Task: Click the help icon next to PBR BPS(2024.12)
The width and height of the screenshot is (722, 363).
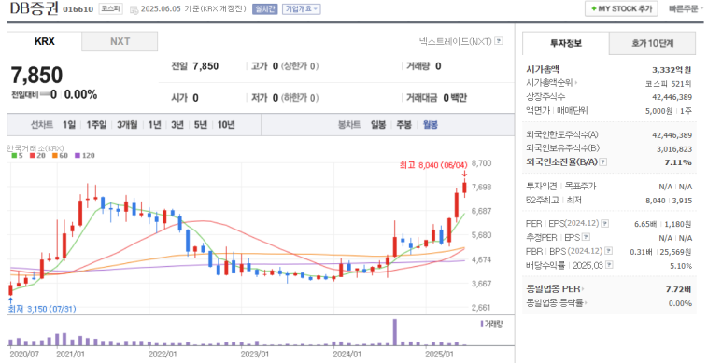Action: click(608, 251)
